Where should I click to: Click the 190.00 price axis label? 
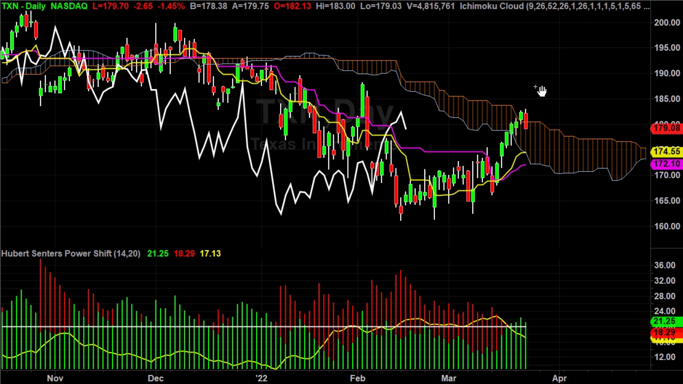point(667,73)
